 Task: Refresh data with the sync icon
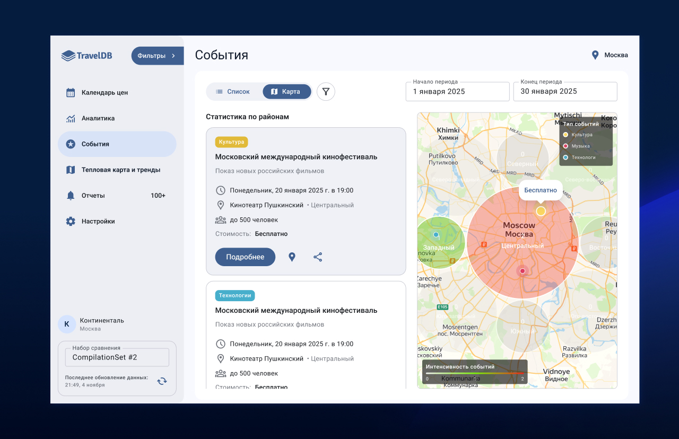(x=162, y=381)
